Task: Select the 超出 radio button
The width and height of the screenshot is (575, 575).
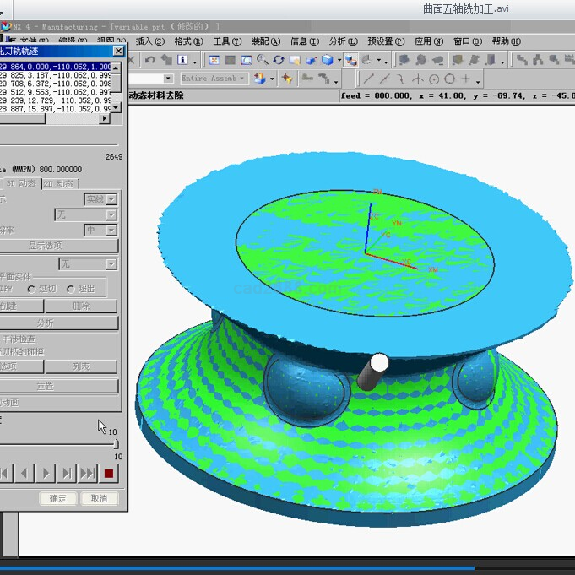Action: 71,289
